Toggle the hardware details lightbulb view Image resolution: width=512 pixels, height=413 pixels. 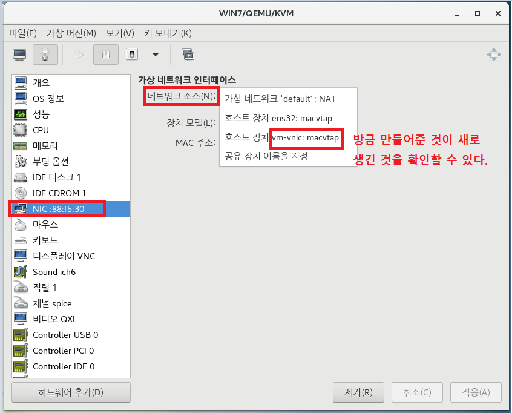tap(45, 55)
